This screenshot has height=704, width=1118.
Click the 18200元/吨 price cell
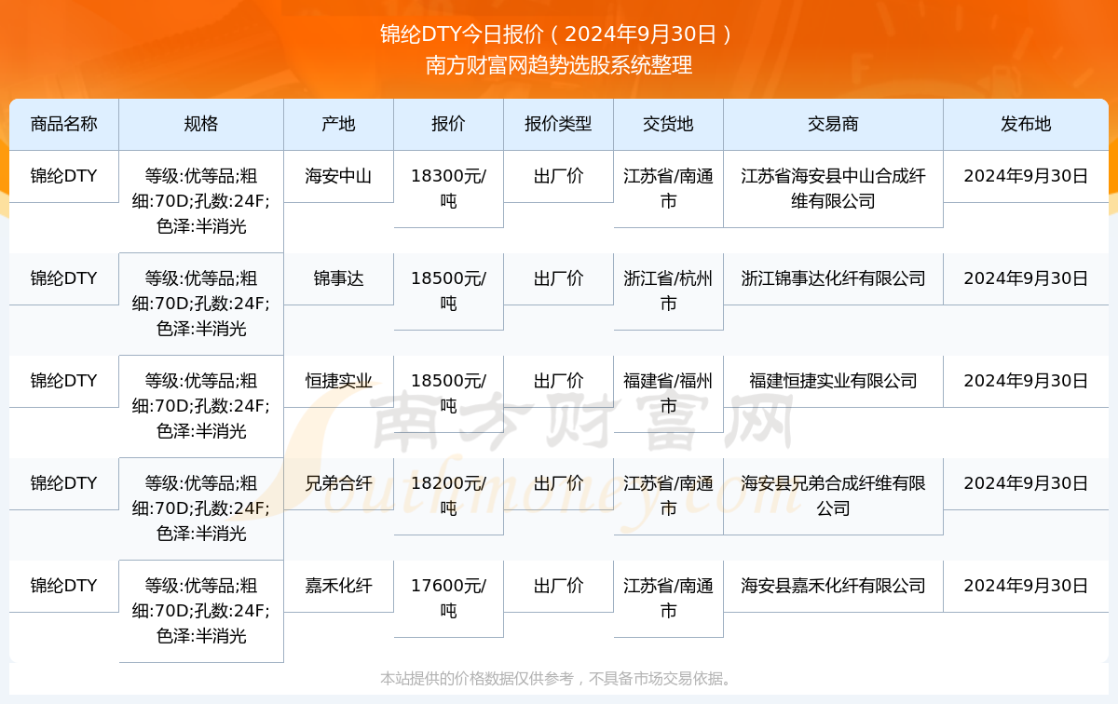(x=448, y=495)
